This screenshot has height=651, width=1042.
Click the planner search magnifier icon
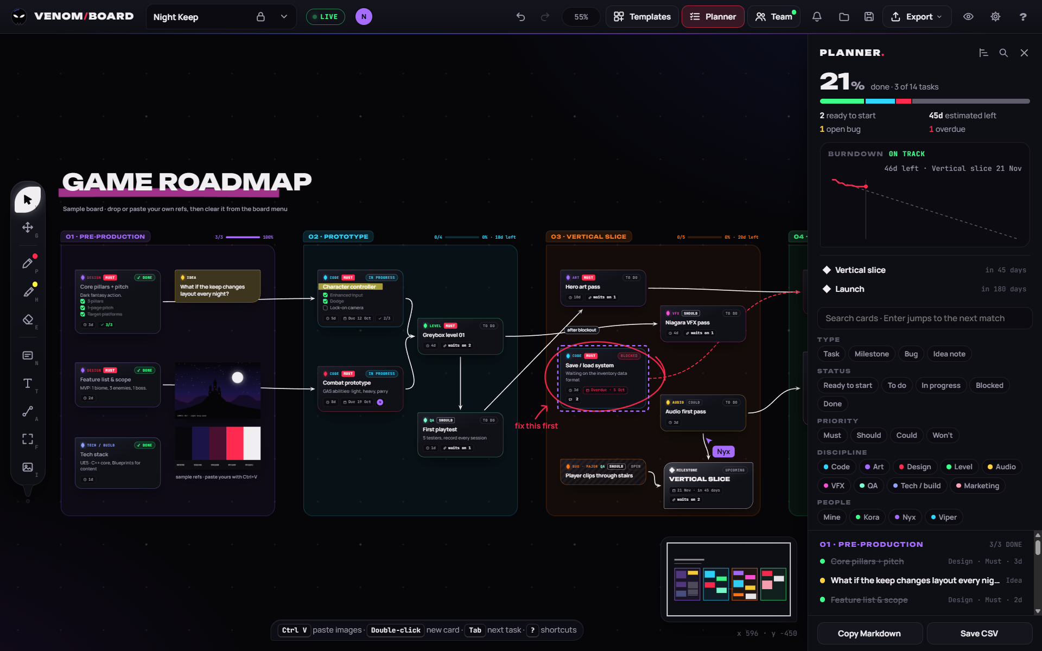1003,53
